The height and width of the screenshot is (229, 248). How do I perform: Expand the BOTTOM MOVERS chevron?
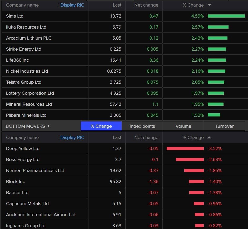click(x=48, y=126)
